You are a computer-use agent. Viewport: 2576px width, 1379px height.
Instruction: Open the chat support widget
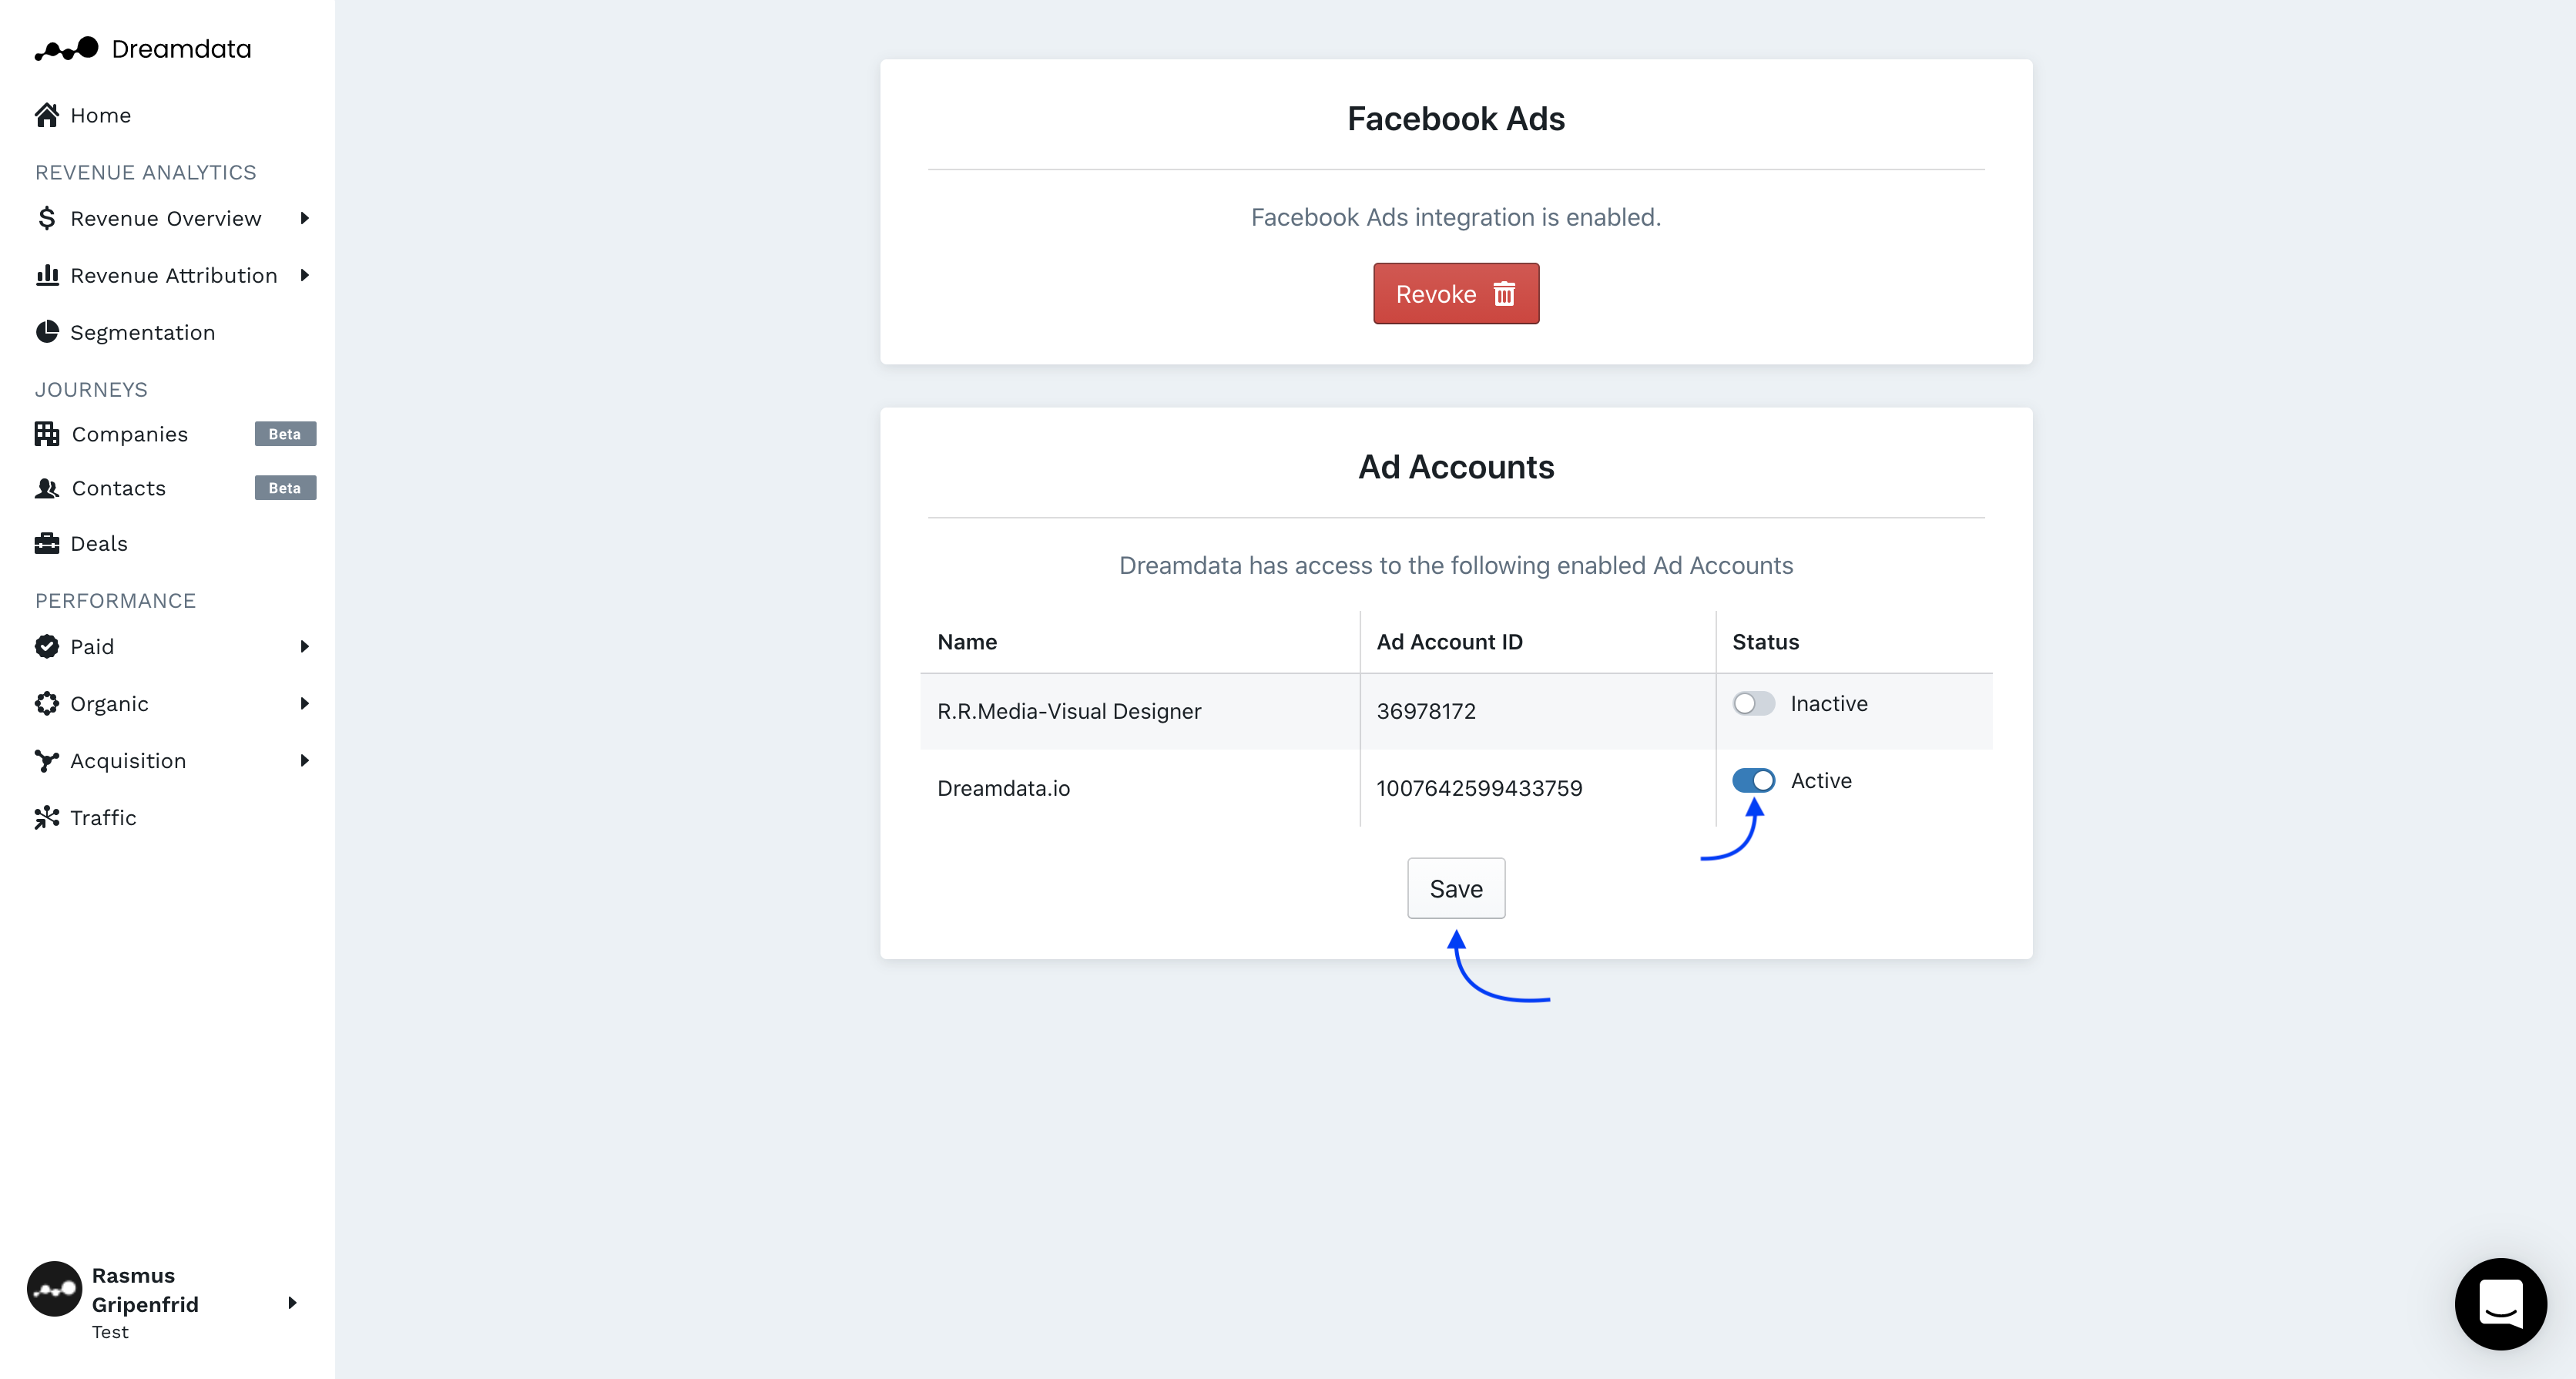(2500, 1303)
